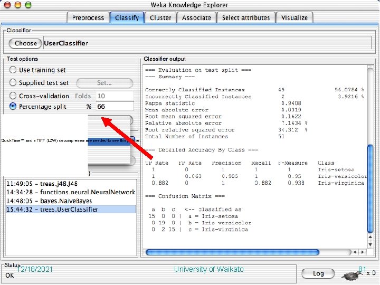
Task: Switch to the Preprocess tab
Action: tap(88, 18)
